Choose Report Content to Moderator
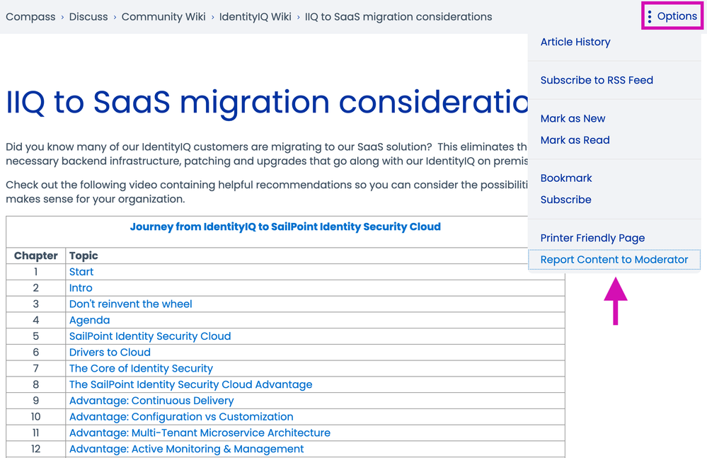Viewport: 707px width, 458px height. click(614, 259)
